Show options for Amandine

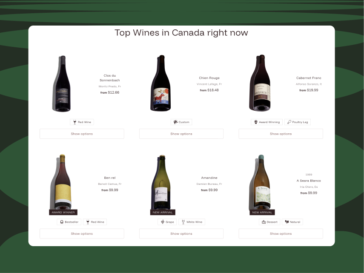tap(181, 233)
